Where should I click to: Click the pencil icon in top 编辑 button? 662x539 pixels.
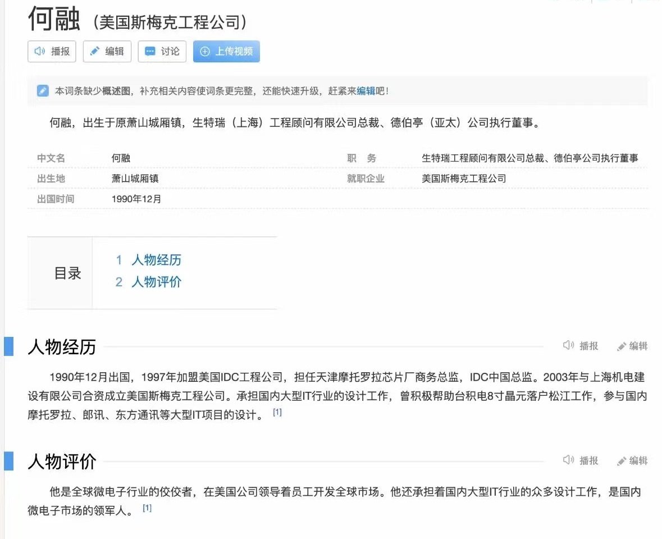click(95, 51)
